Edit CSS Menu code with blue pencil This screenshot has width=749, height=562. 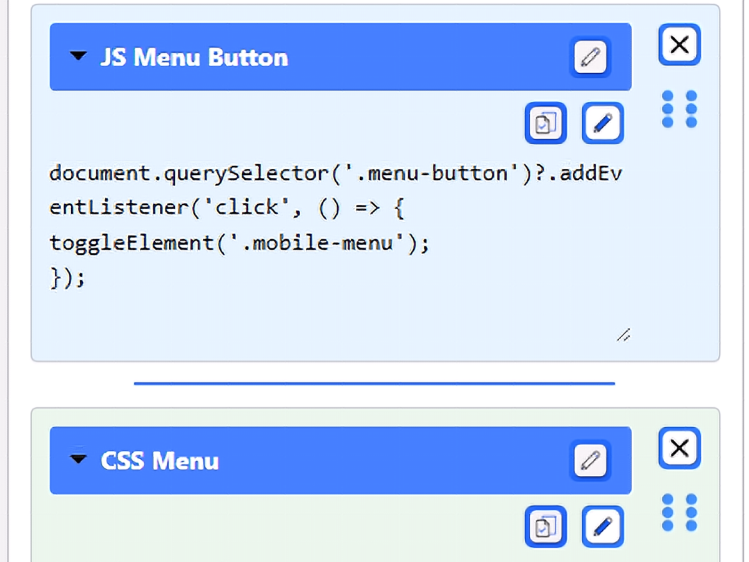pos(603,526)
